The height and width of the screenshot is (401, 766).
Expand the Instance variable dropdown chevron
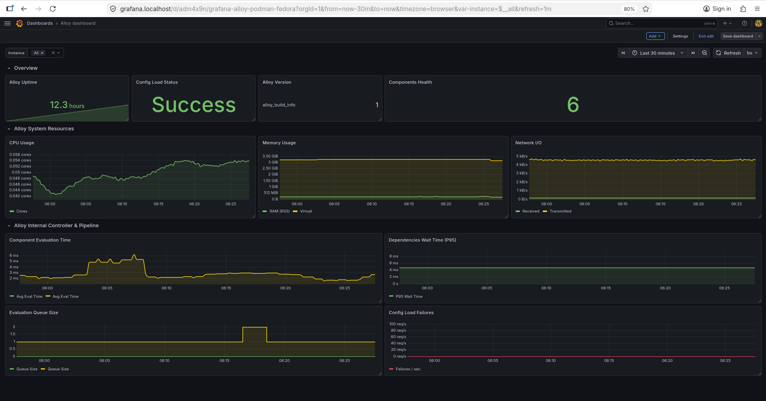[x=59, y=53]
